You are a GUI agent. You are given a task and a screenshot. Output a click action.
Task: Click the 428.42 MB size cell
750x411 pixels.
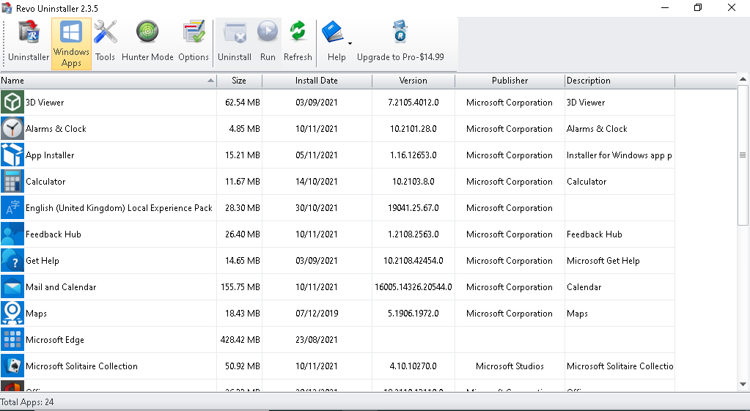tap(240, 340)
